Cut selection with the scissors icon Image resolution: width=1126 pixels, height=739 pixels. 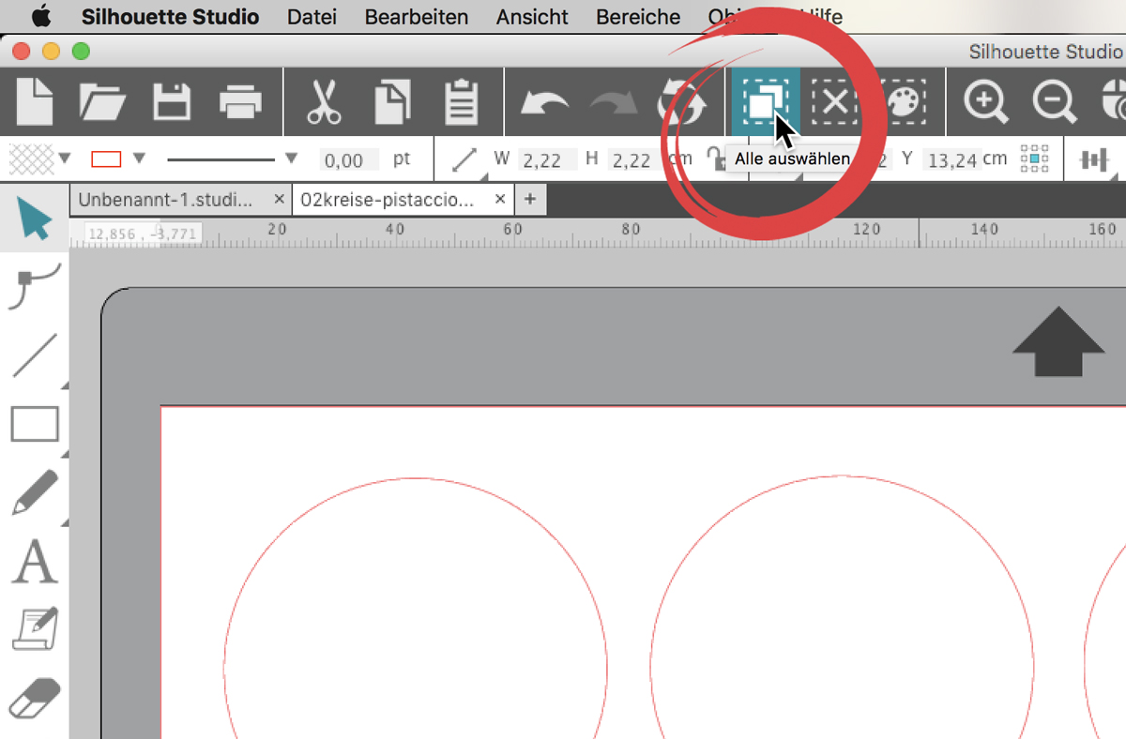pyautogui.click(x=324, y=101)
